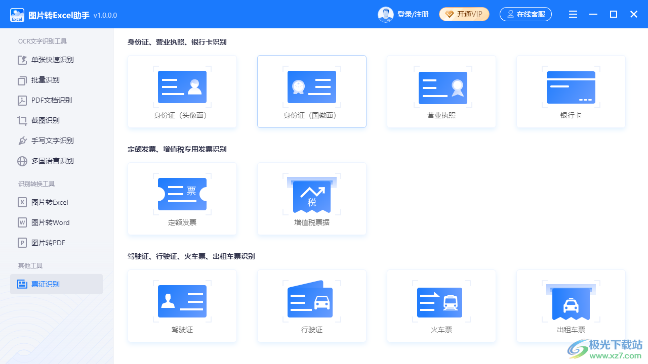Click the 增值税票据 caption text
The width and height of the screenshot is (648, 364).
point(312,222)
